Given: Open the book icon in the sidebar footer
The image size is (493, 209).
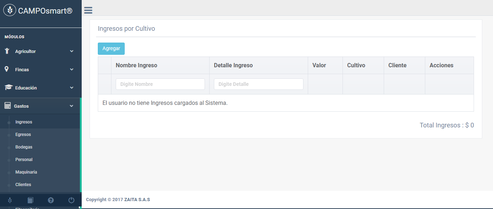Looking at the screenshot, I should [30, 200].
